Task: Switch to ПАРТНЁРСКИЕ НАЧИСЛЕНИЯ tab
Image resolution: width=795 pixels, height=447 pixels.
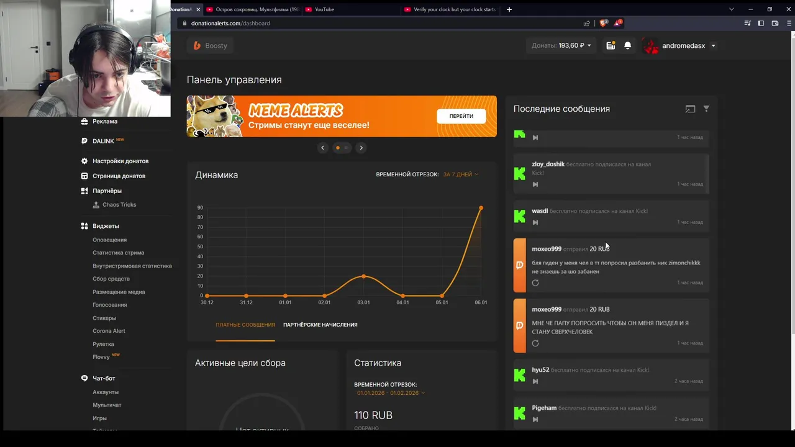Action: [320, 325]
